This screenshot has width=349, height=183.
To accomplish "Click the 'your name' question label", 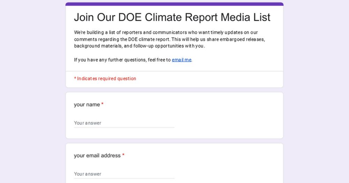I will point(87,105).
